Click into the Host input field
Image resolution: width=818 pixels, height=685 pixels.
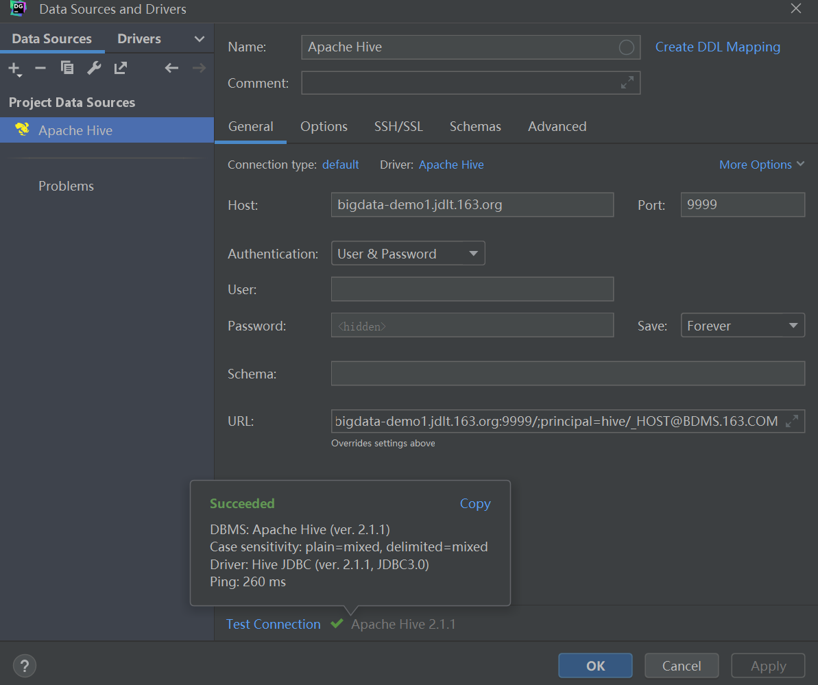point(472,204)
